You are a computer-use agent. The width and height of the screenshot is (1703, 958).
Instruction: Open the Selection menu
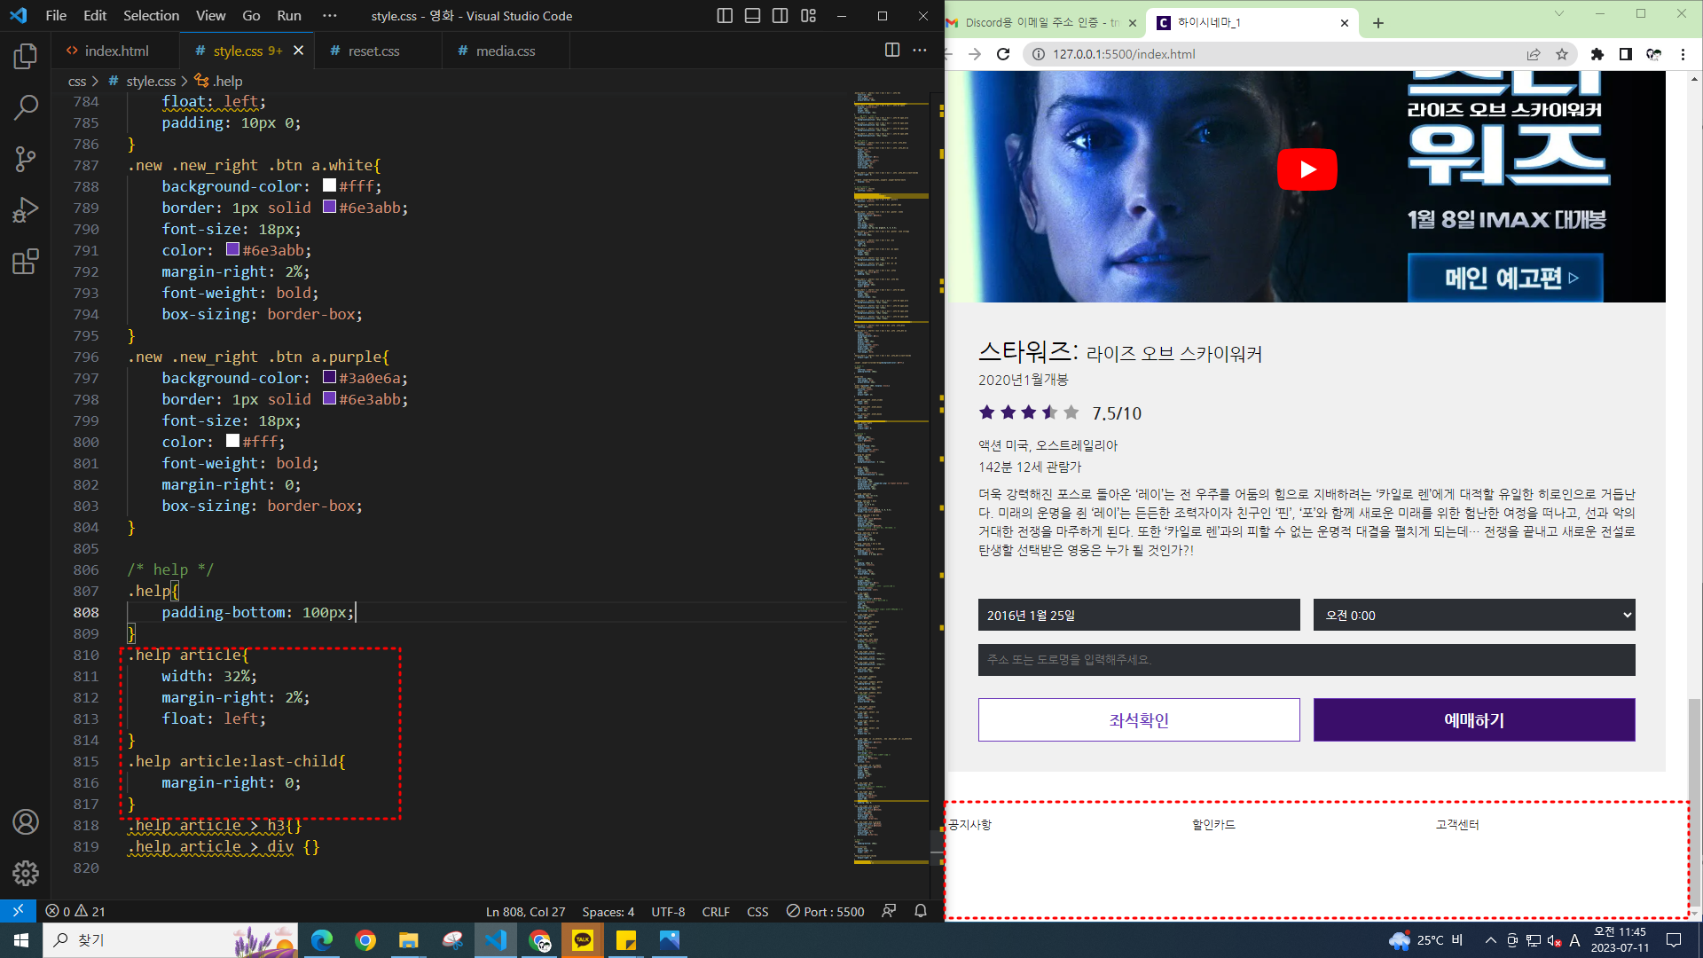[x=151, y=16]
